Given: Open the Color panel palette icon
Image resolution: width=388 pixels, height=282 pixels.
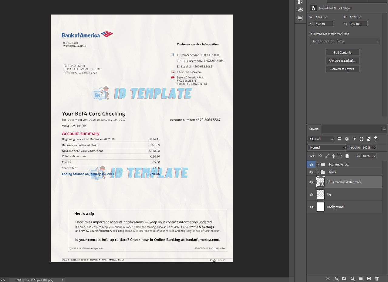Looking at the screenshot, I should 300,10.
